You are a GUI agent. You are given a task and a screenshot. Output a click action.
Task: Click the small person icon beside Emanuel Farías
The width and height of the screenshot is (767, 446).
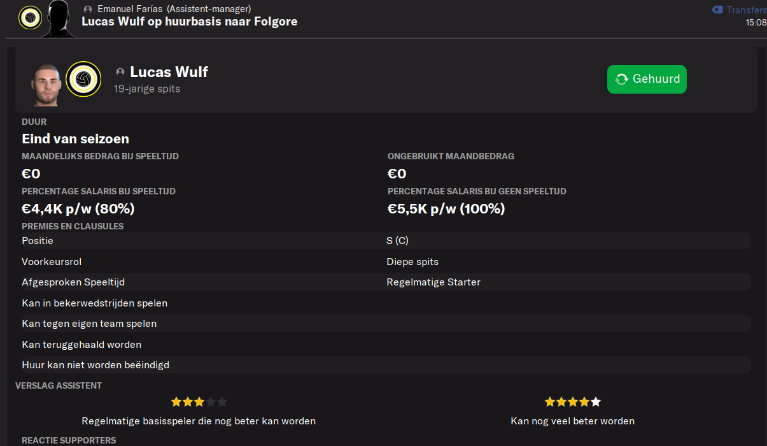pos(88,10)
